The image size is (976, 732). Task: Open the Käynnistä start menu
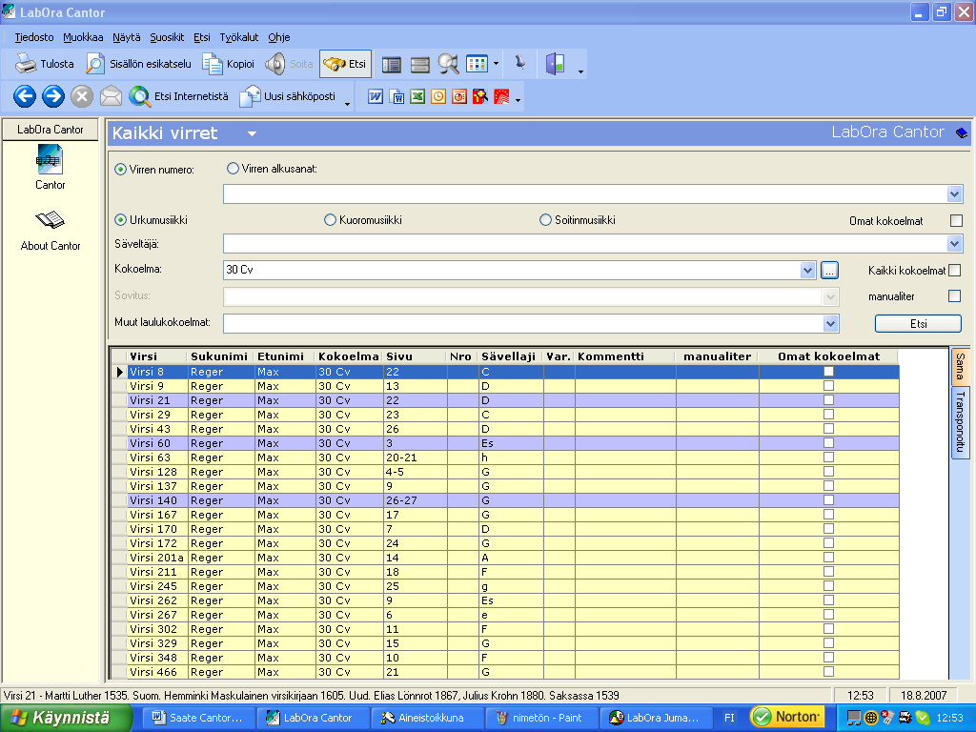pos(66,718)
